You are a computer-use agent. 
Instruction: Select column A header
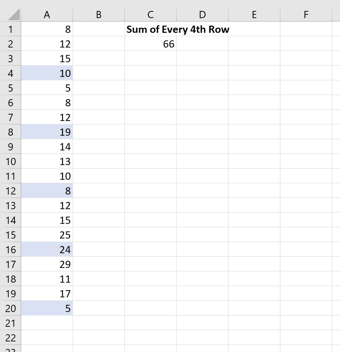pos(47,15)
